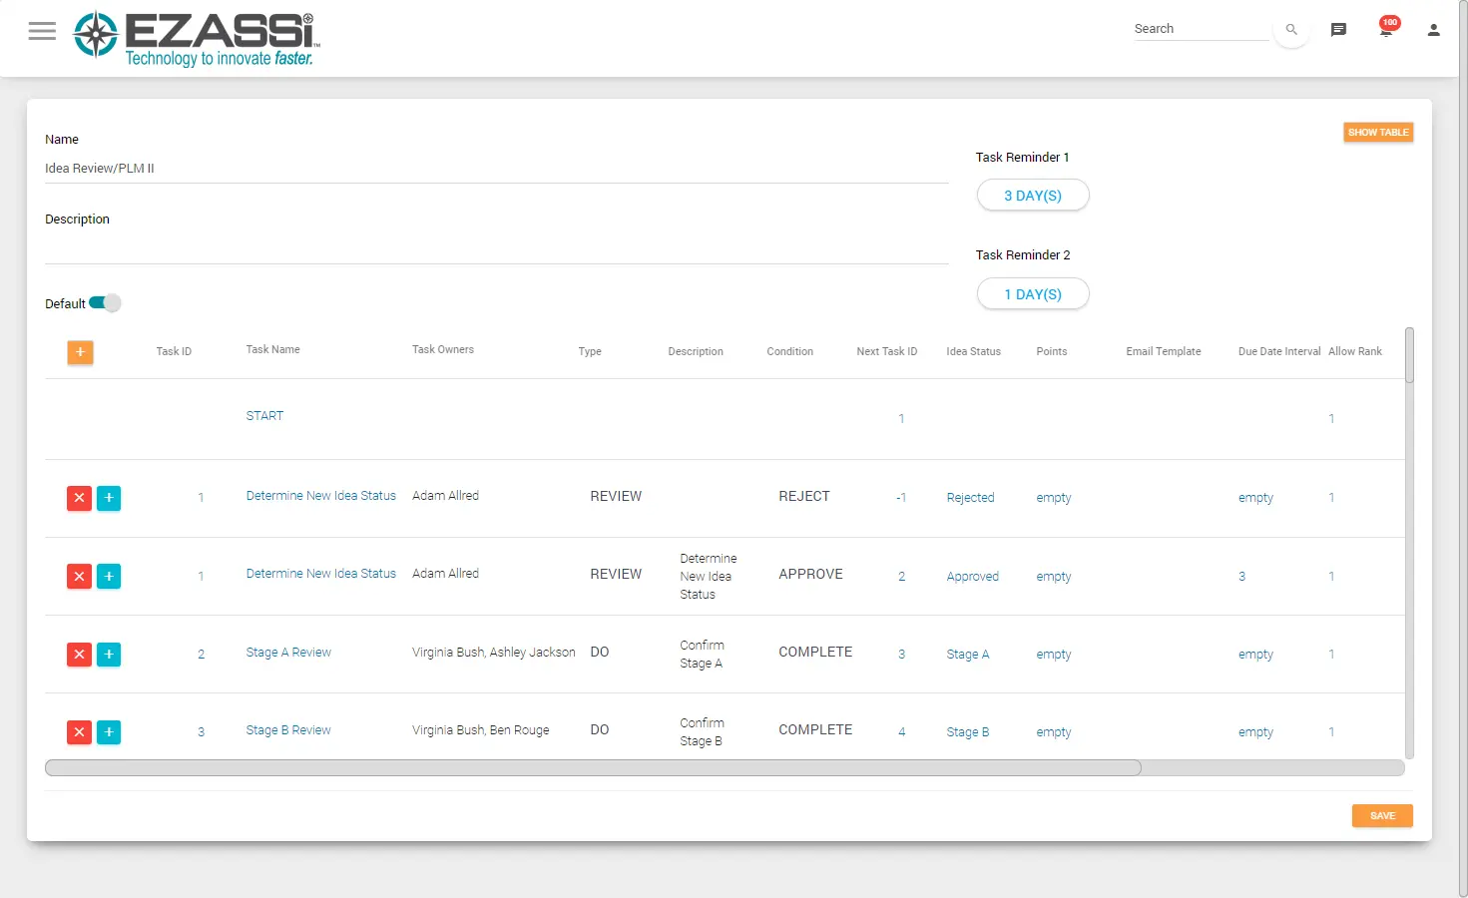Viewport: 1468px width, 898px height.
Task: Click Confirm Stage B description cell
Action: coord(703,732)
